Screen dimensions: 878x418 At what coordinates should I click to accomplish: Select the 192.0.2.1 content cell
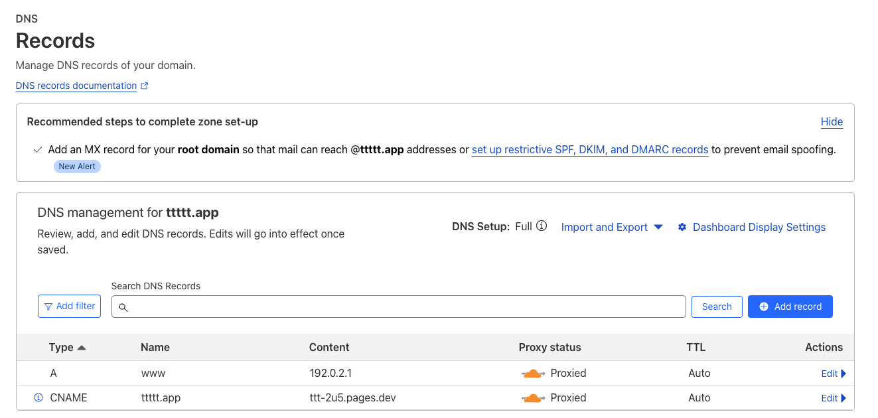click(x=330, y=373)
